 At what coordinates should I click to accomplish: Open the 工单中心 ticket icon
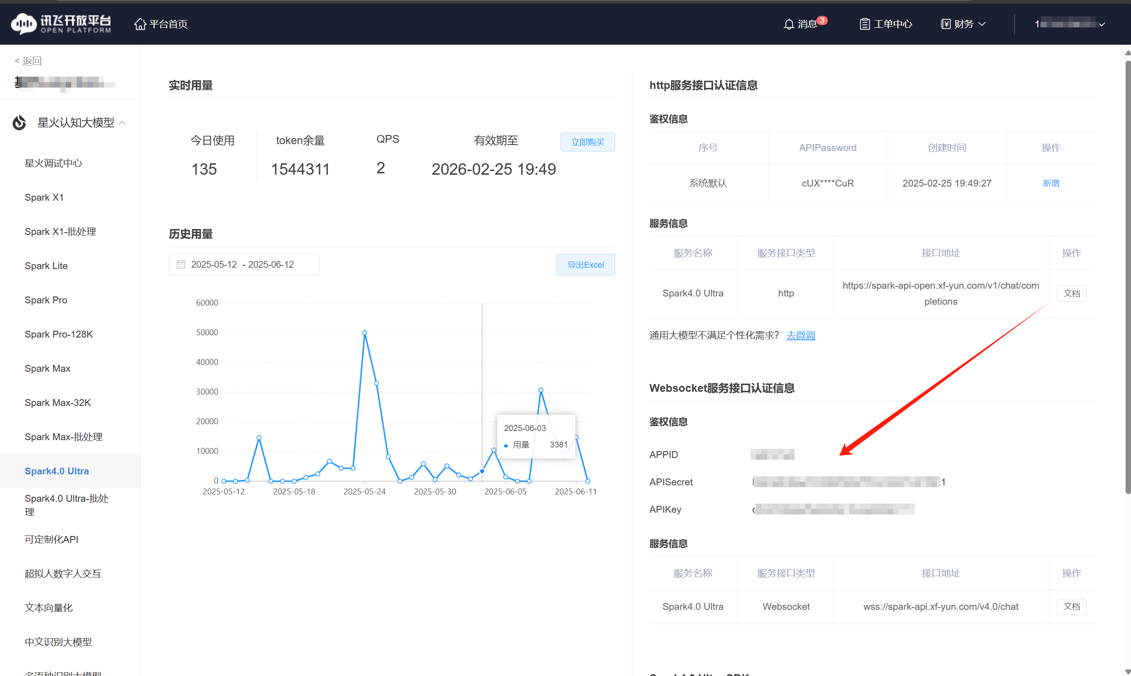click(864, 24)
